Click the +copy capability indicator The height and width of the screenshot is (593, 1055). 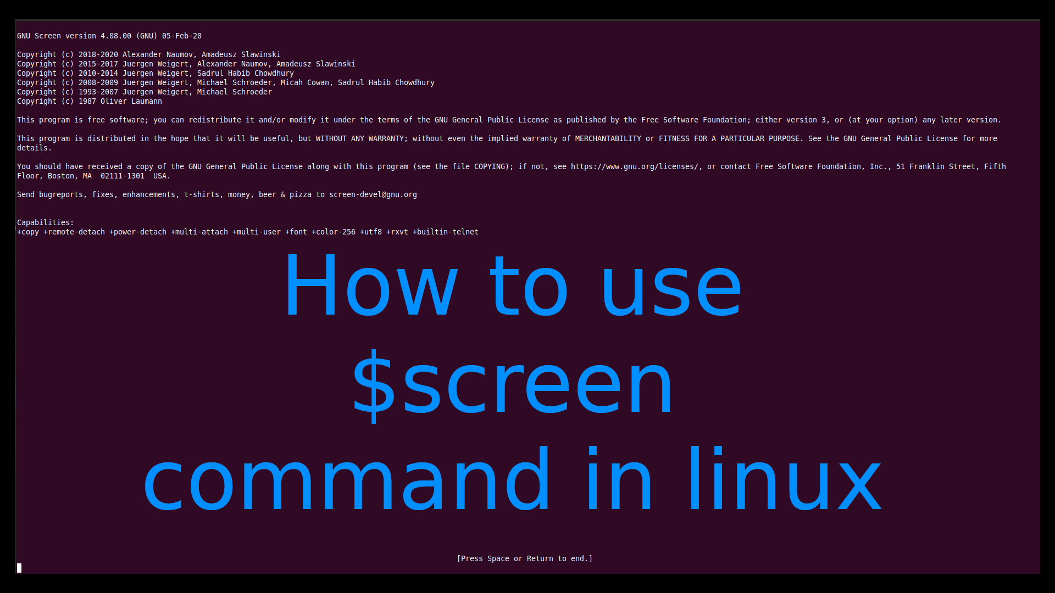click(x=27, y=232)
